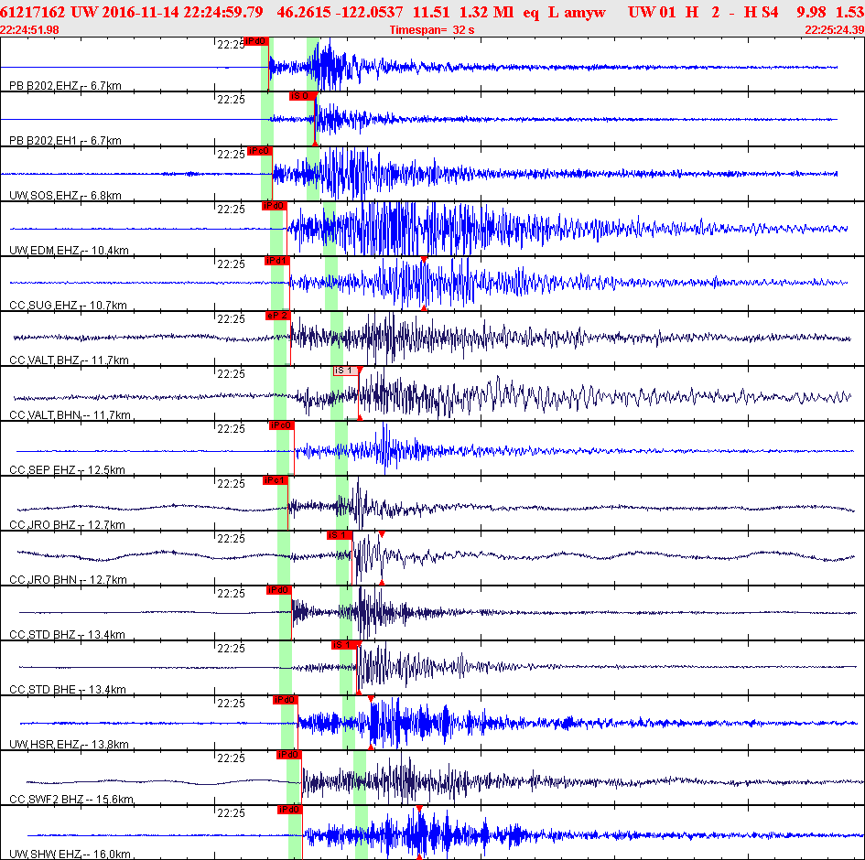Click the P pick flag on UW.SOS.EHZ
Image resolution: width=865 pixels, height=860 pixels.
tap(260, 151)
